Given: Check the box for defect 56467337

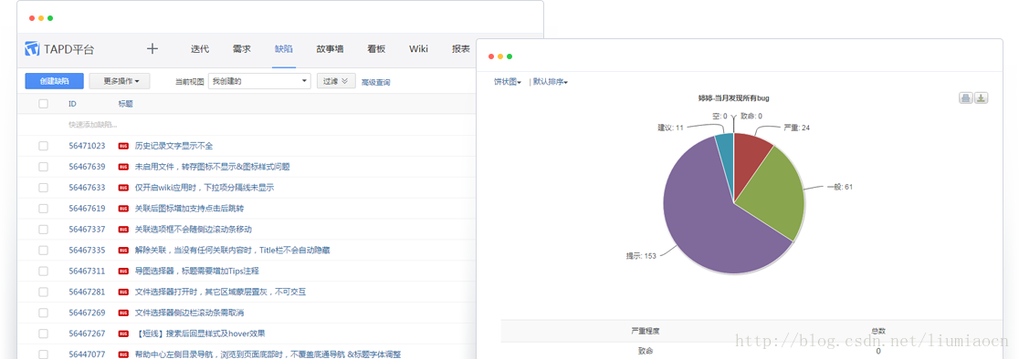Looking at the screenshot, I should [44, 230].
